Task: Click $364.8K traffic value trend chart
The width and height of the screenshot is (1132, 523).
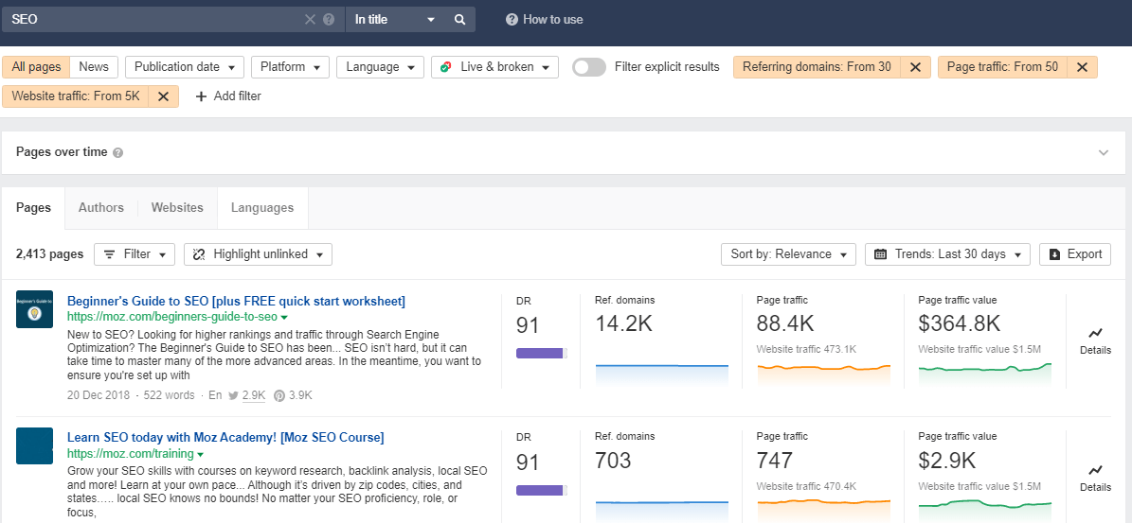Action: click(985, 375)
